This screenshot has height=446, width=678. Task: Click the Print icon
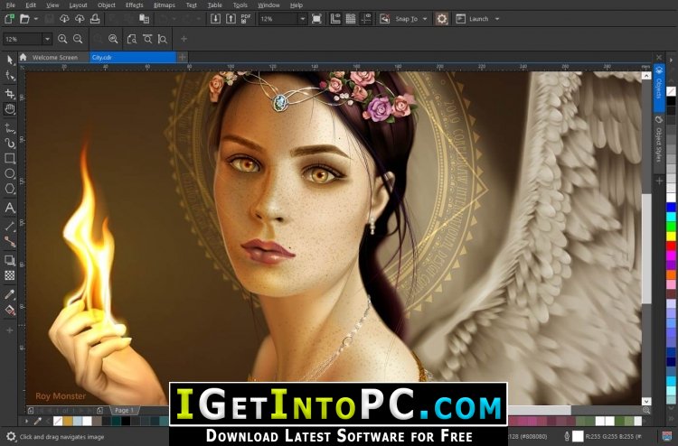click(x=95, y=19)
